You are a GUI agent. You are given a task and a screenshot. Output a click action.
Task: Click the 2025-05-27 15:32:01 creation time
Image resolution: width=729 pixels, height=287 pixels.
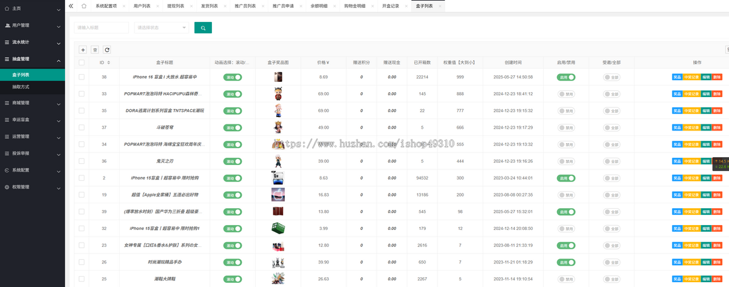[x=513, y=212]
